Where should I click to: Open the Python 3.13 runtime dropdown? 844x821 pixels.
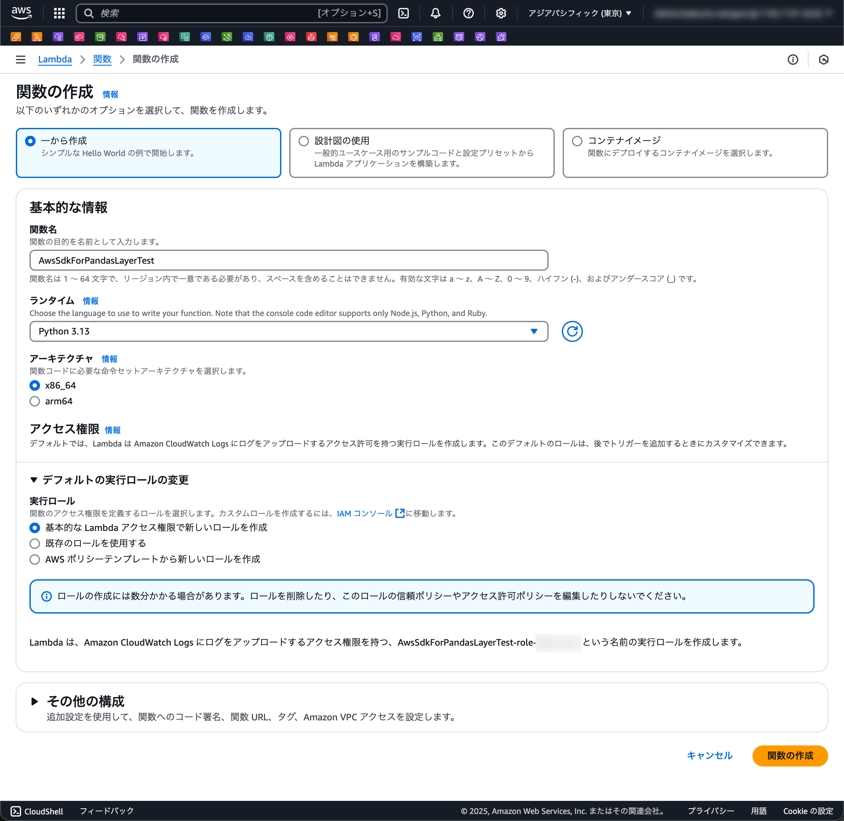tap(288, 331)
